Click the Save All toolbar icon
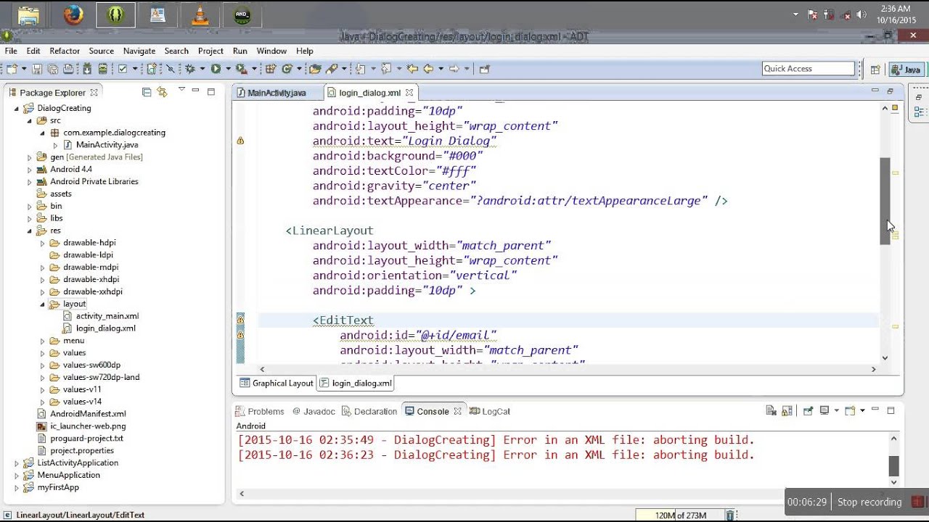This screenshot has height=522, width=929. point(52,69)
